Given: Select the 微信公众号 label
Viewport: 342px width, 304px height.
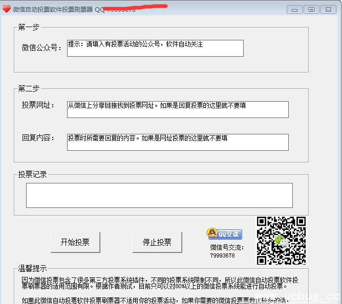Looking at the screenshot, I should pos(41,48).
